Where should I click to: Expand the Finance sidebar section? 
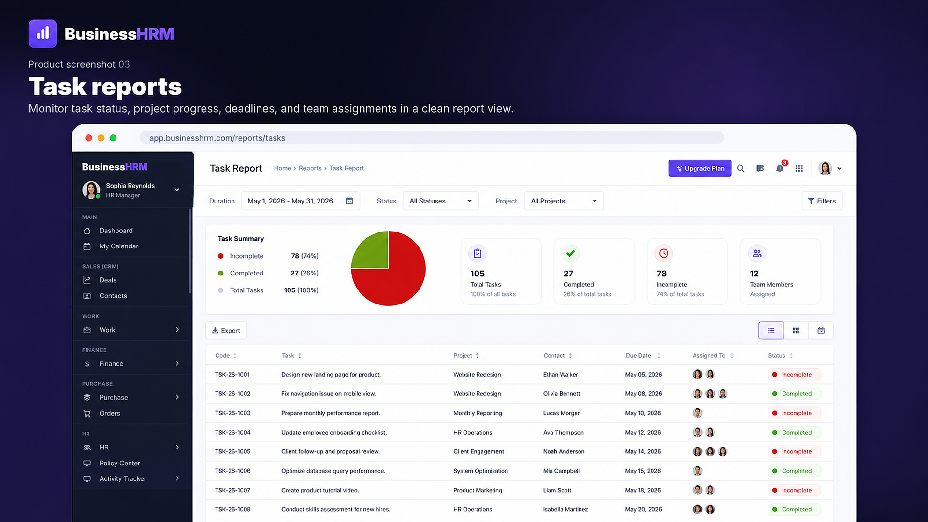177,363
